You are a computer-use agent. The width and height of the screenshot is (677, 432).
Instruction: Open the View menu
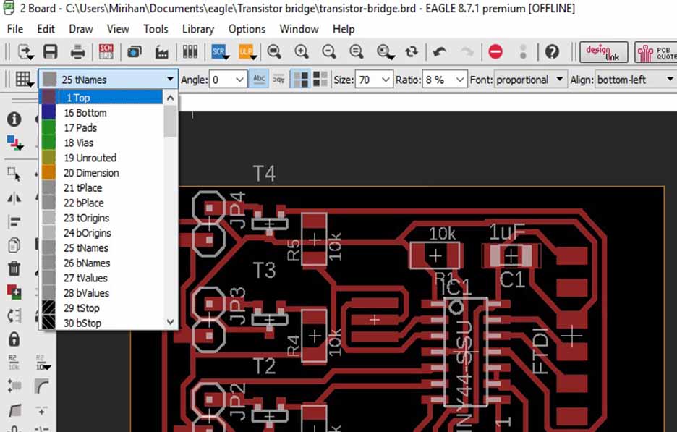tap(118, 29)
